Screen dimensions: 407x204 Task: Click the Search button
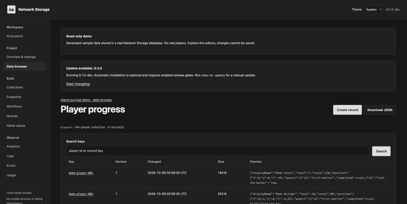[x=381, y=151]
